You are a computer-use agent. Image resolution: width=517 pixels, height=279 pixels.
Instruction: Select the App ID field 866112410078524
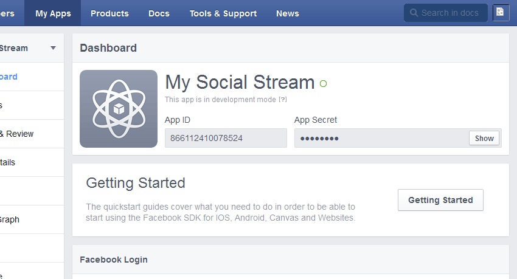[x=226, y=138]
